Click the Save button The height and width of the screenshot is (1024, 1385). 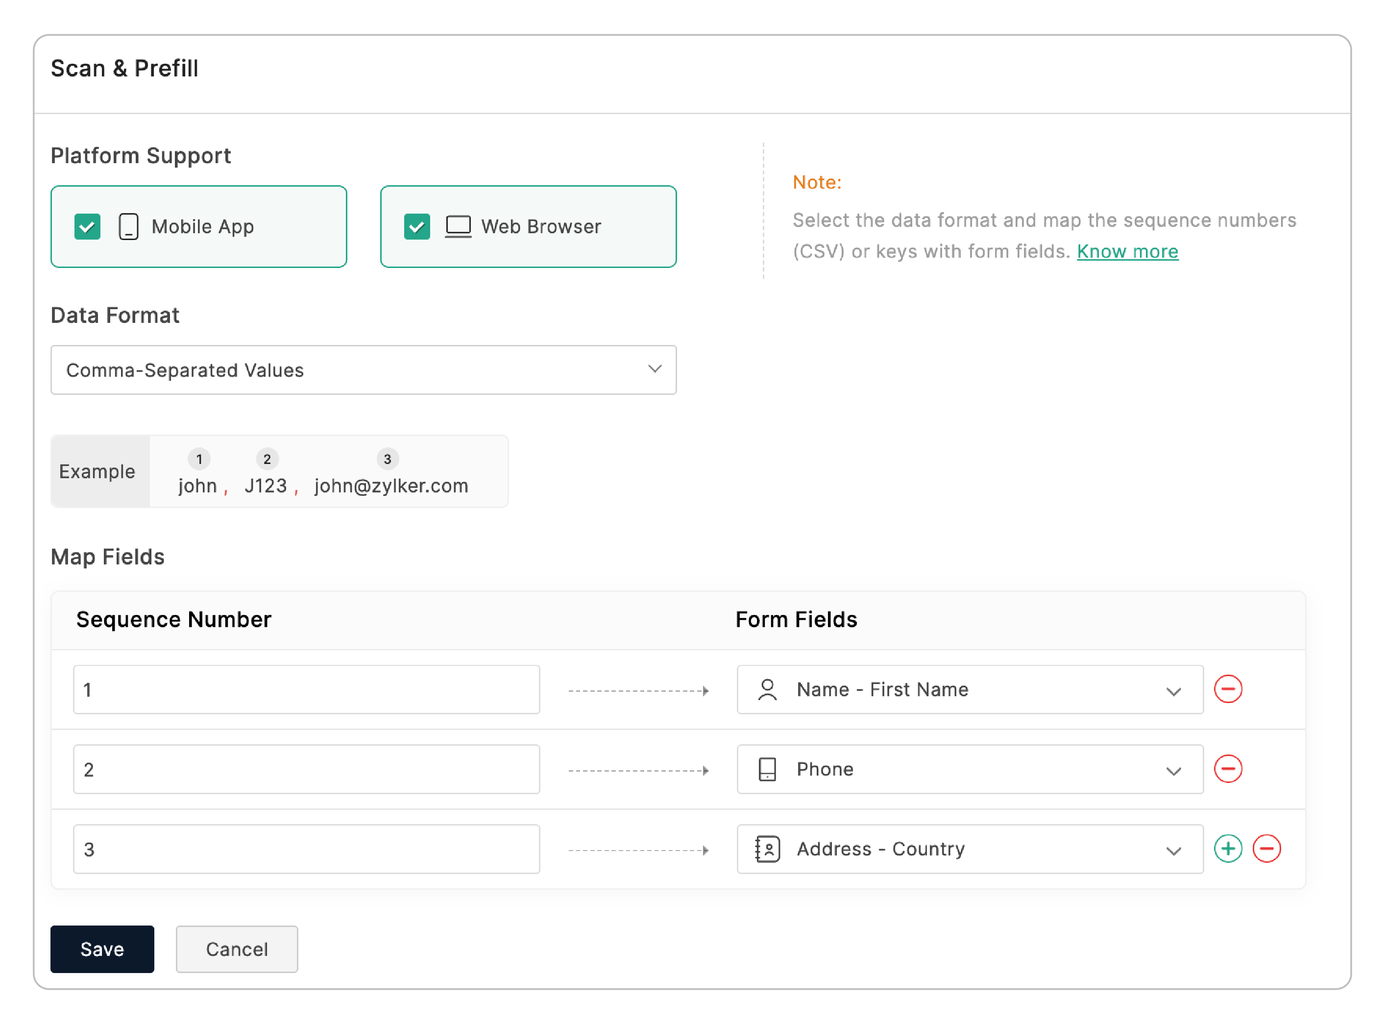tap(102, 949)
